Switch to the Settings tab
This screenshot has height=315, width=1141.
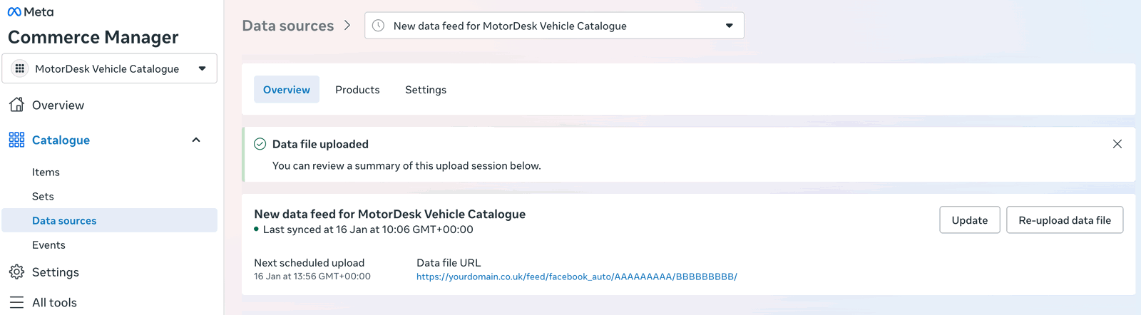coord(426,90)
